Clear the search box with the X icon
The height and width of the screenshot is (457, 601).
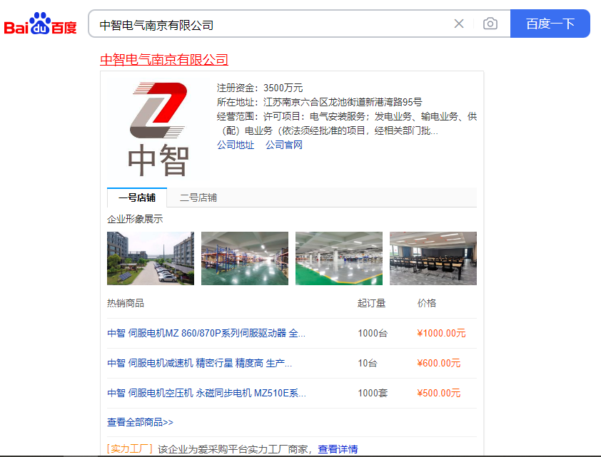(459, 24)
